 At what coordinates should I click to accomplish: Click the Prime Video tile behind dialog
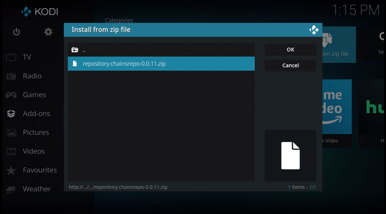[337, 114]
